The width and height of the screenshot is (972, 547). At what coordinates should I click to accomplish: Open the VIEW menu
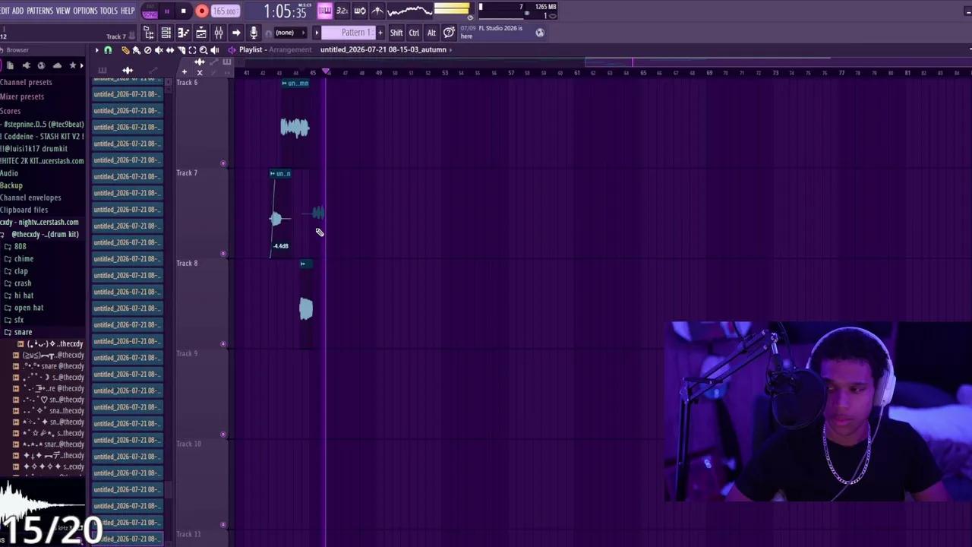coord(63,11)
